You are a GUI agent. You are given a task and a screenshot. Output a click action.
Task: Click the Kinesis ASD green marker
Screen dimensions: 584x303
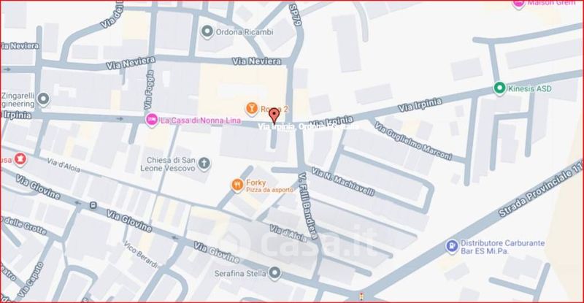tap(499, 88)
